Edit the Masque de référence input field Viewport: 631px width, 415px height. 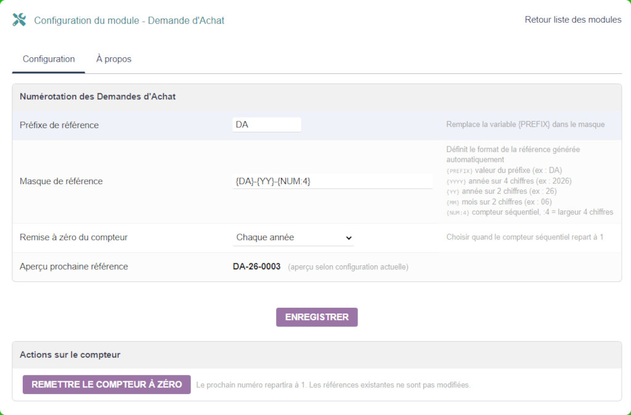pos(332,182)
